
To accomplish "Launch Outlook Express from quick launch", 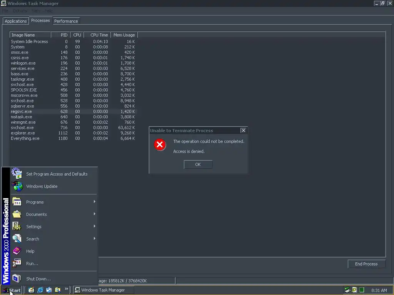I will click(49, 290).
